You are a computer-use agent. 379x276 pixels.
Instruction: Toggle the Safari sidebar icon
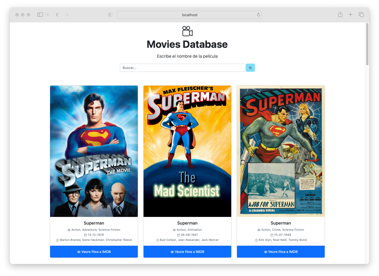(40, 15)
